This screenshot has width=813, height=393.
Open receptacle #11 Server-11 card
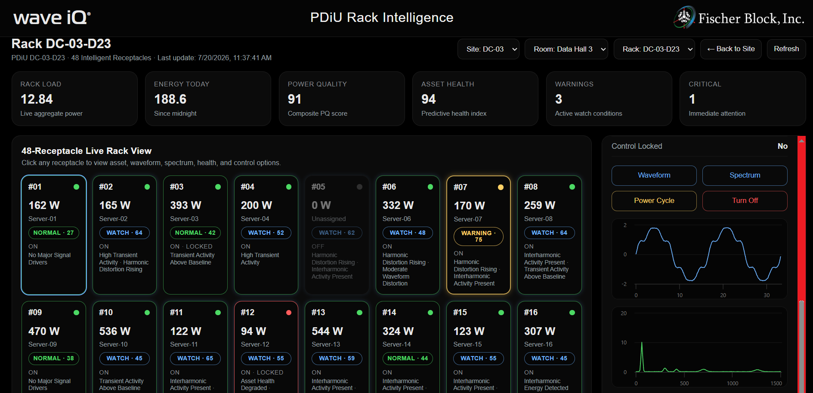(195, 347)
